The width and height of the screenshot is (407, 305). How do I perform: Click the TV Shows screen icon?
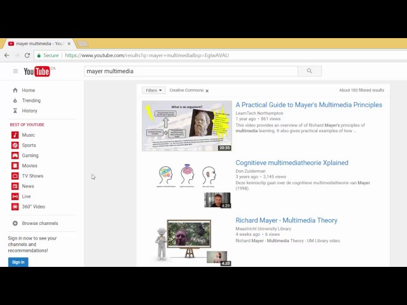[x=15, y=176]
